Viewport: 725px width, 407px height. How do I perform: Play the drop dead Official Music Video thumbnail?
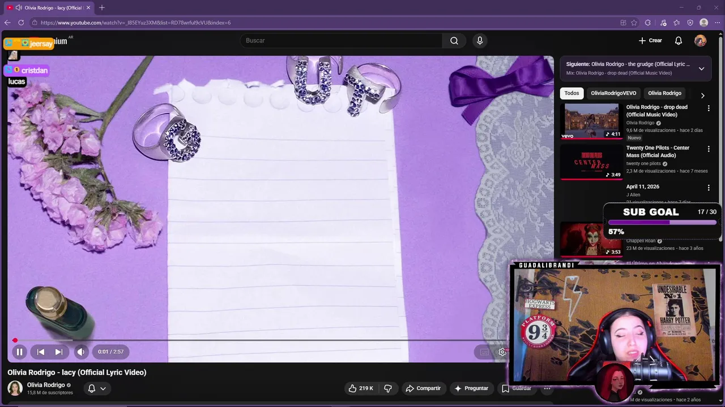[591, 121]
